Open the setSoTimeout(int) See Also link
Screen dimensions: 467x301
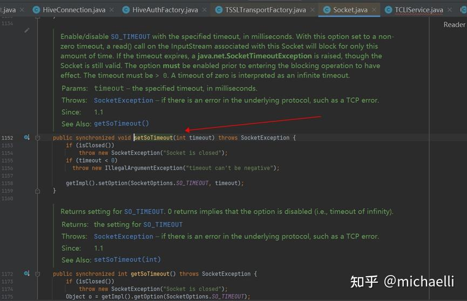coord(127,259)
